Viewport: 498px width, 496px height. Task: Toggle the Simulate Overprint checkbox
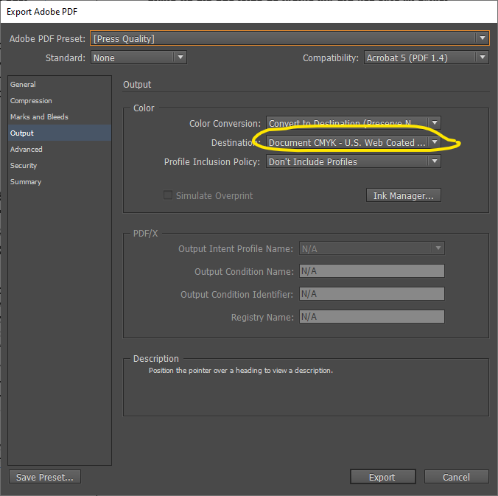[168, 196]
